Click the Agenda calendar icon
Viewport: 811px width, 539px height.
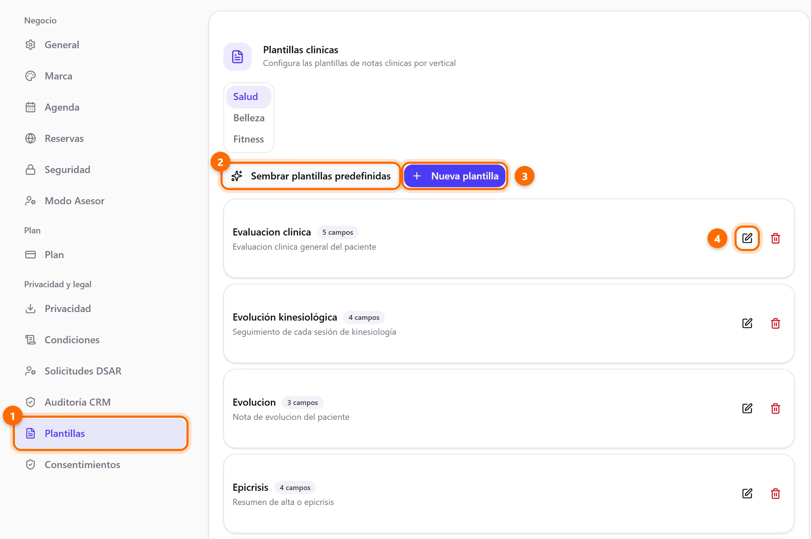pos(30,107)
